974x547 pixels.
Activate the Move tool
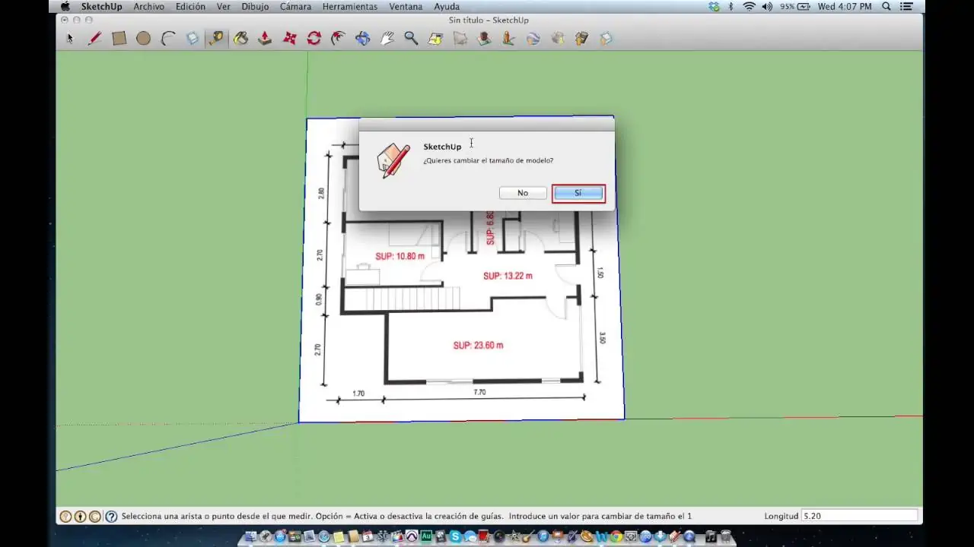coord(289,38)
